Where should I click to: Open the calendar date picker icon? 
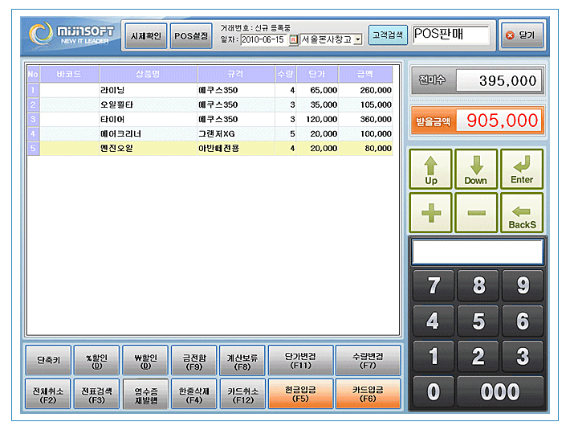click(x=293, y=39)
